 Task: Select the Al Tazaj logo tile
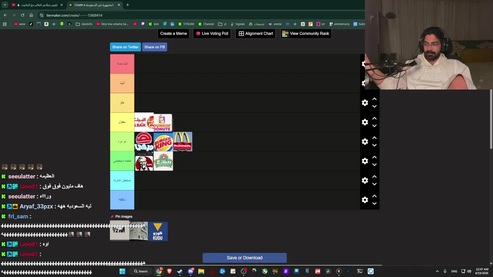(x=163, y=161)
